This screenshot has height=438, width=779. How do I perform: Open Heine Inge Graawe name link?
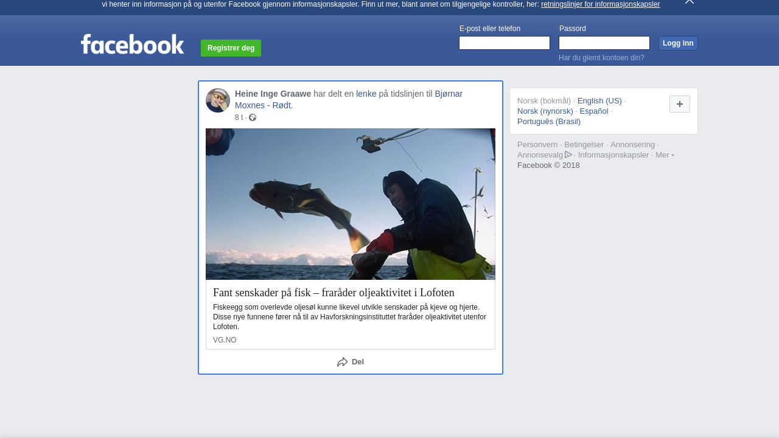(x=273, y=94)
